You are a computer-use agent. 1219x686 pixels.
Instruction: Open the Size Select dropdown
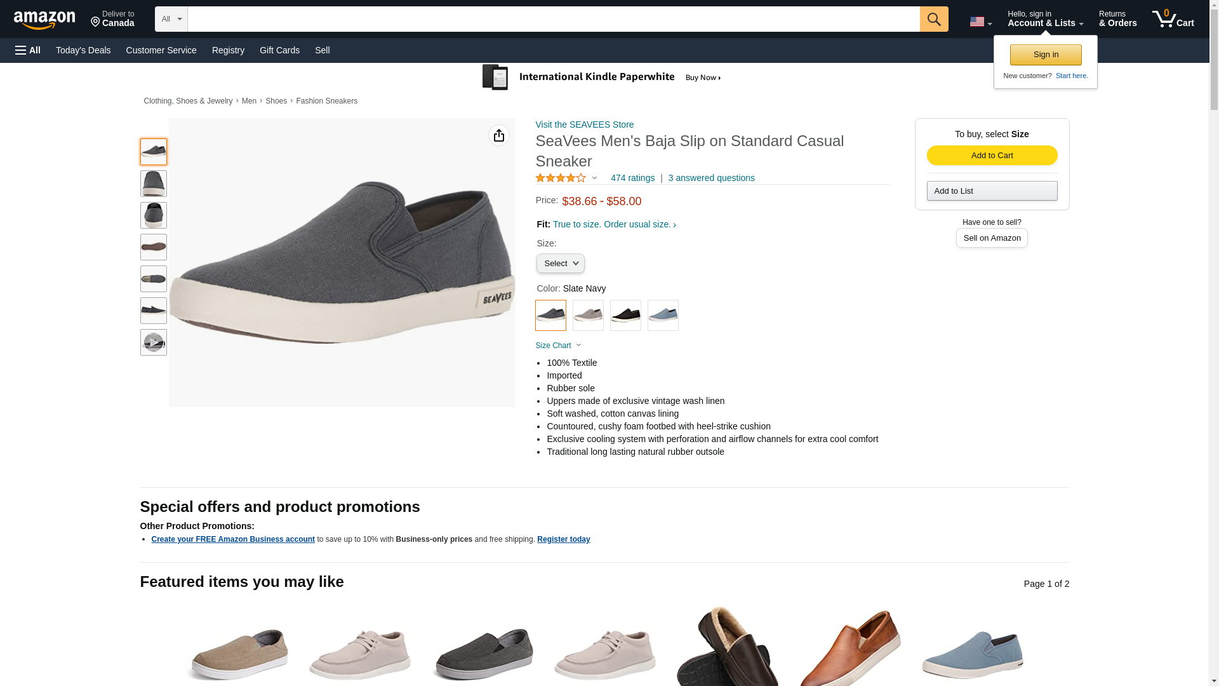point(561,263)
